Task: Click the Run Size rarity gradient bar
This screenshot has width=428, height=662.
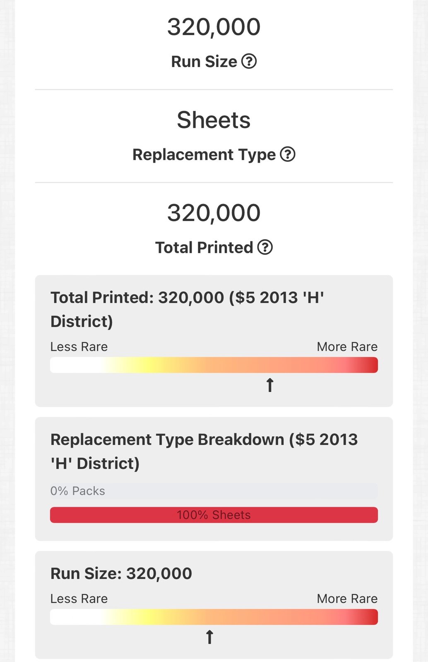Action: coord(214,617)
